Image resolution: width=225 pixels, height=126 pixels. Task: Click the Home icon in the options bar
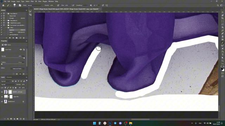(3, 6)
